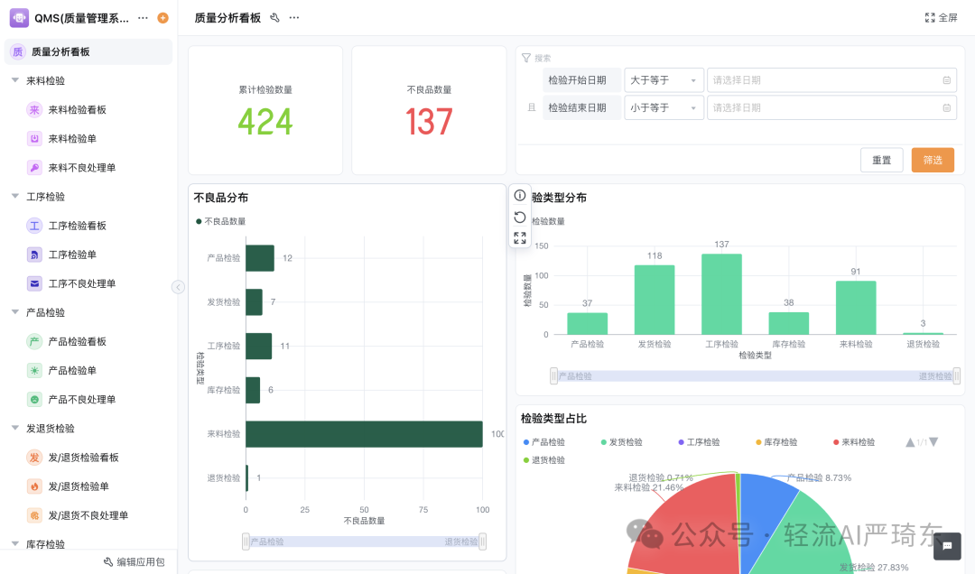Select the 工序检验单 icon
This screenshot has height=574, width=975.
(x=36, y=254)
